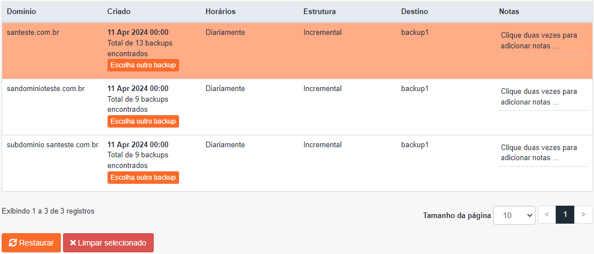The width and height of the screenshot is (594, 254).
Task: Open the Tamanho da página dropdown
Action: point(514,215)
